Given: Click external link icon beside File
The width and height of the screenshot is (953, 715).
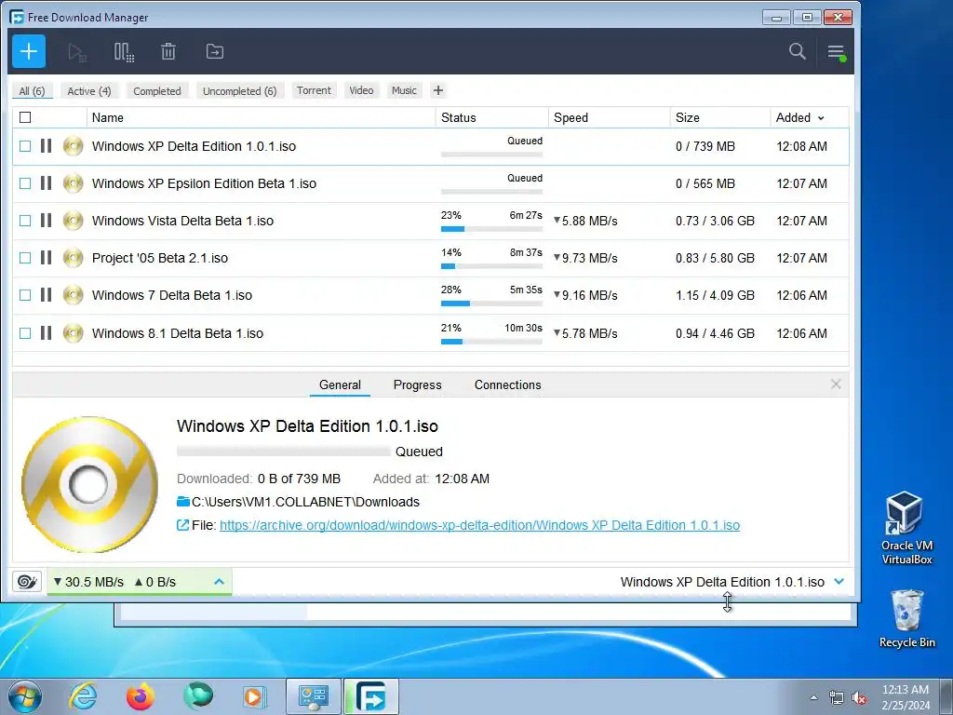Looking at the screenshot, I should click(182, 525).
